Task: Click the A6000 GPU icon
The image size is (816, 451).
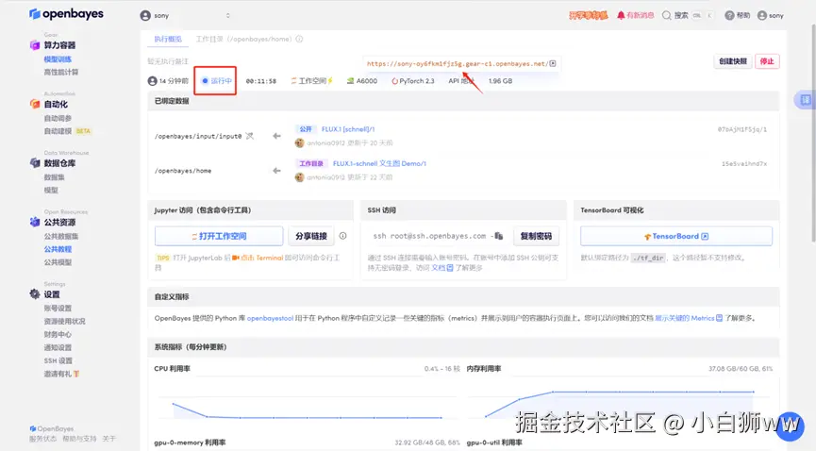Action: point(350,81)
